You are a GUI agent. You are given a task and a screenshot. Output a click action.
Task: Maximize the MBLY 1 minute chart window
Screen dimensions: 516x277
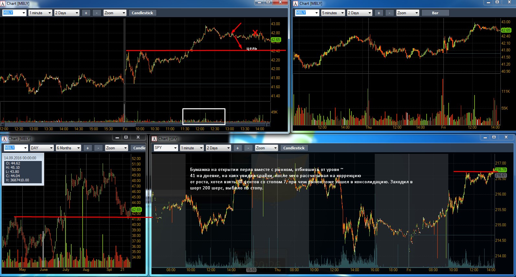[268, 2]
